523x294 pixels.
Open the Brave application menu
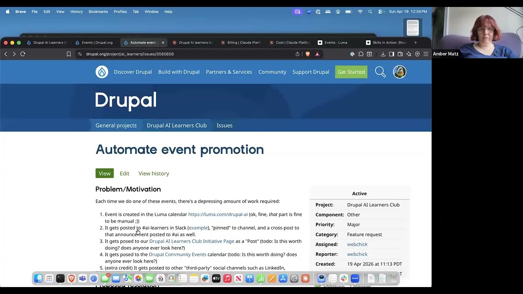pos(20,11)
